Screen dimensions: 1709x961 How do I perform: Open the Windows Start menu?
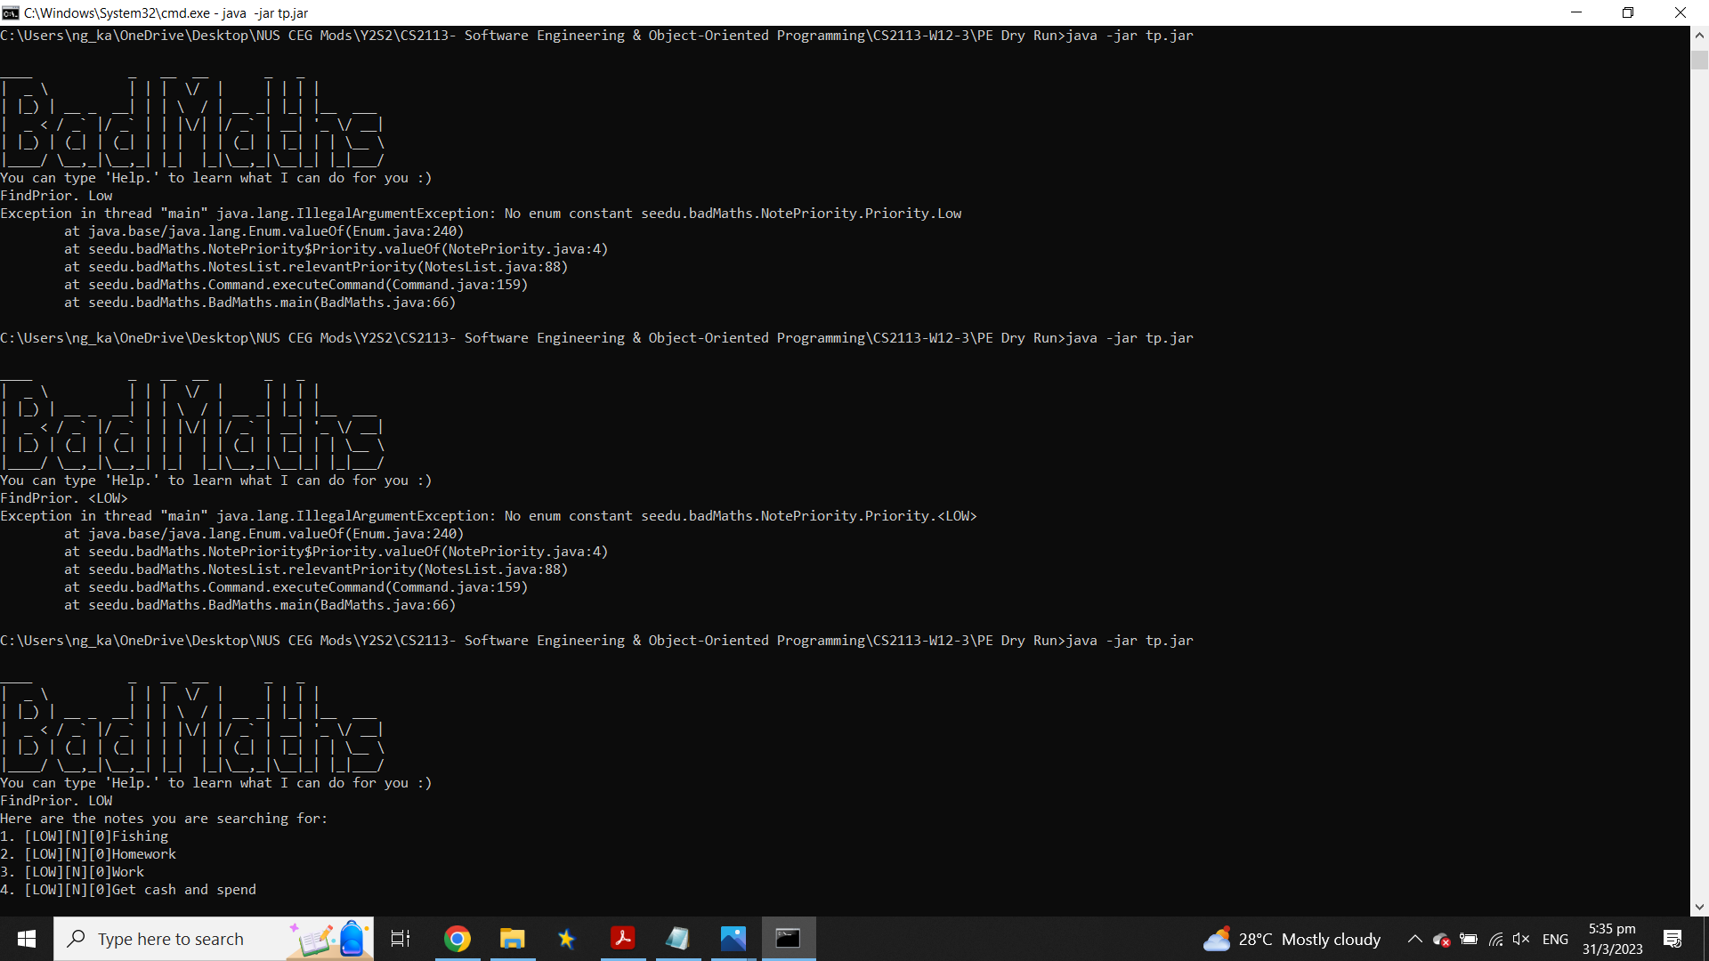(x=27, y=939)
